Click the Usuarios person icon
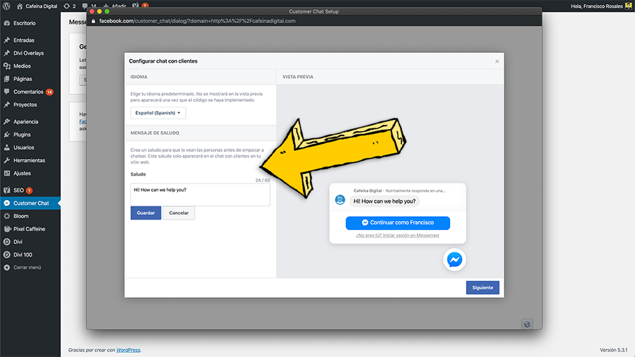Screen dimensions: 635x357 click(6, 148)
